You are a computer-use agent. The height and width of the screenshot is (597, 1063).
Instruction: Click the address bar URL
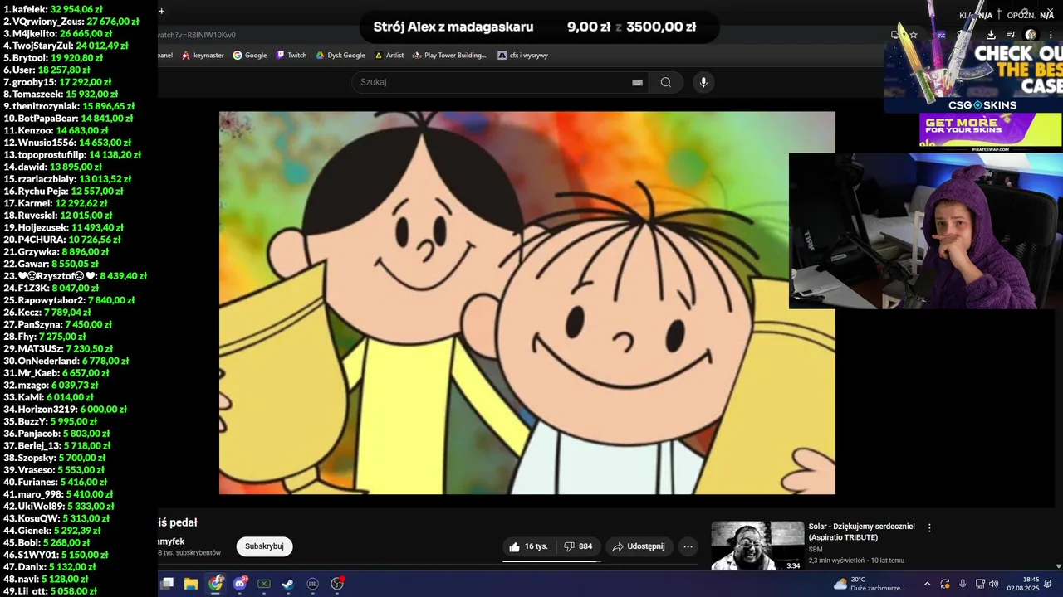196,35
